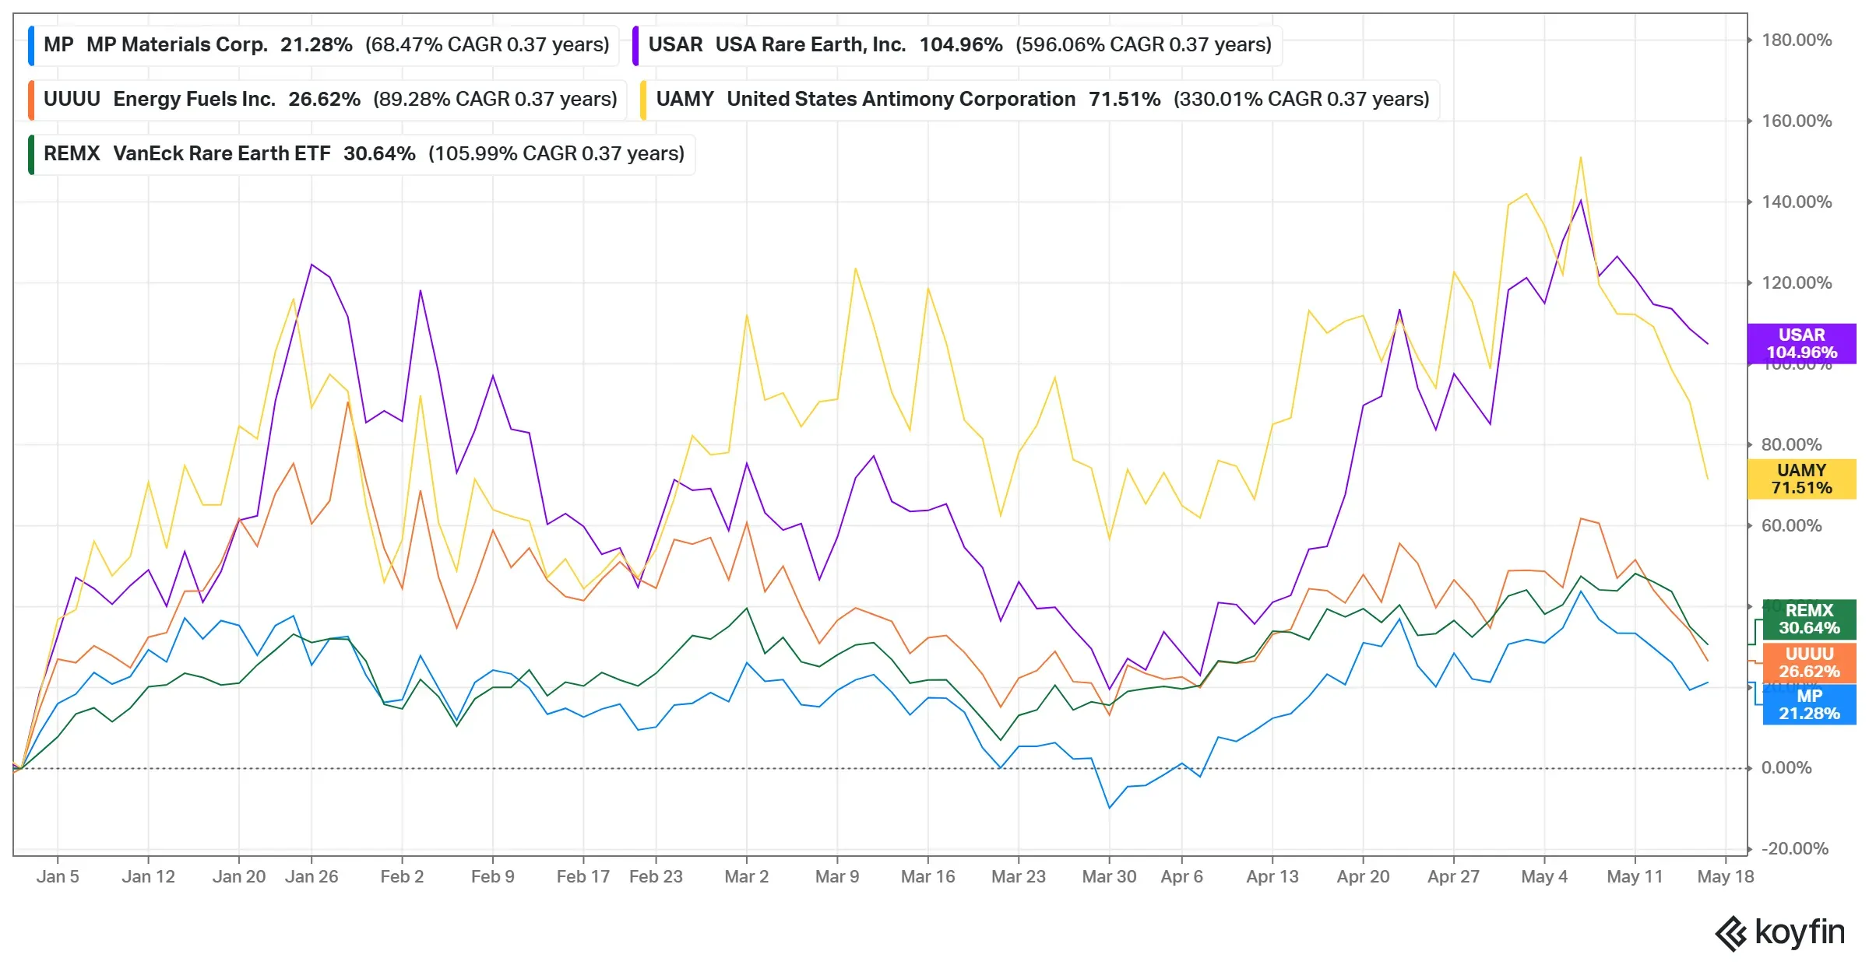Click the -20.00% y-axis label

pos(1794,849)
